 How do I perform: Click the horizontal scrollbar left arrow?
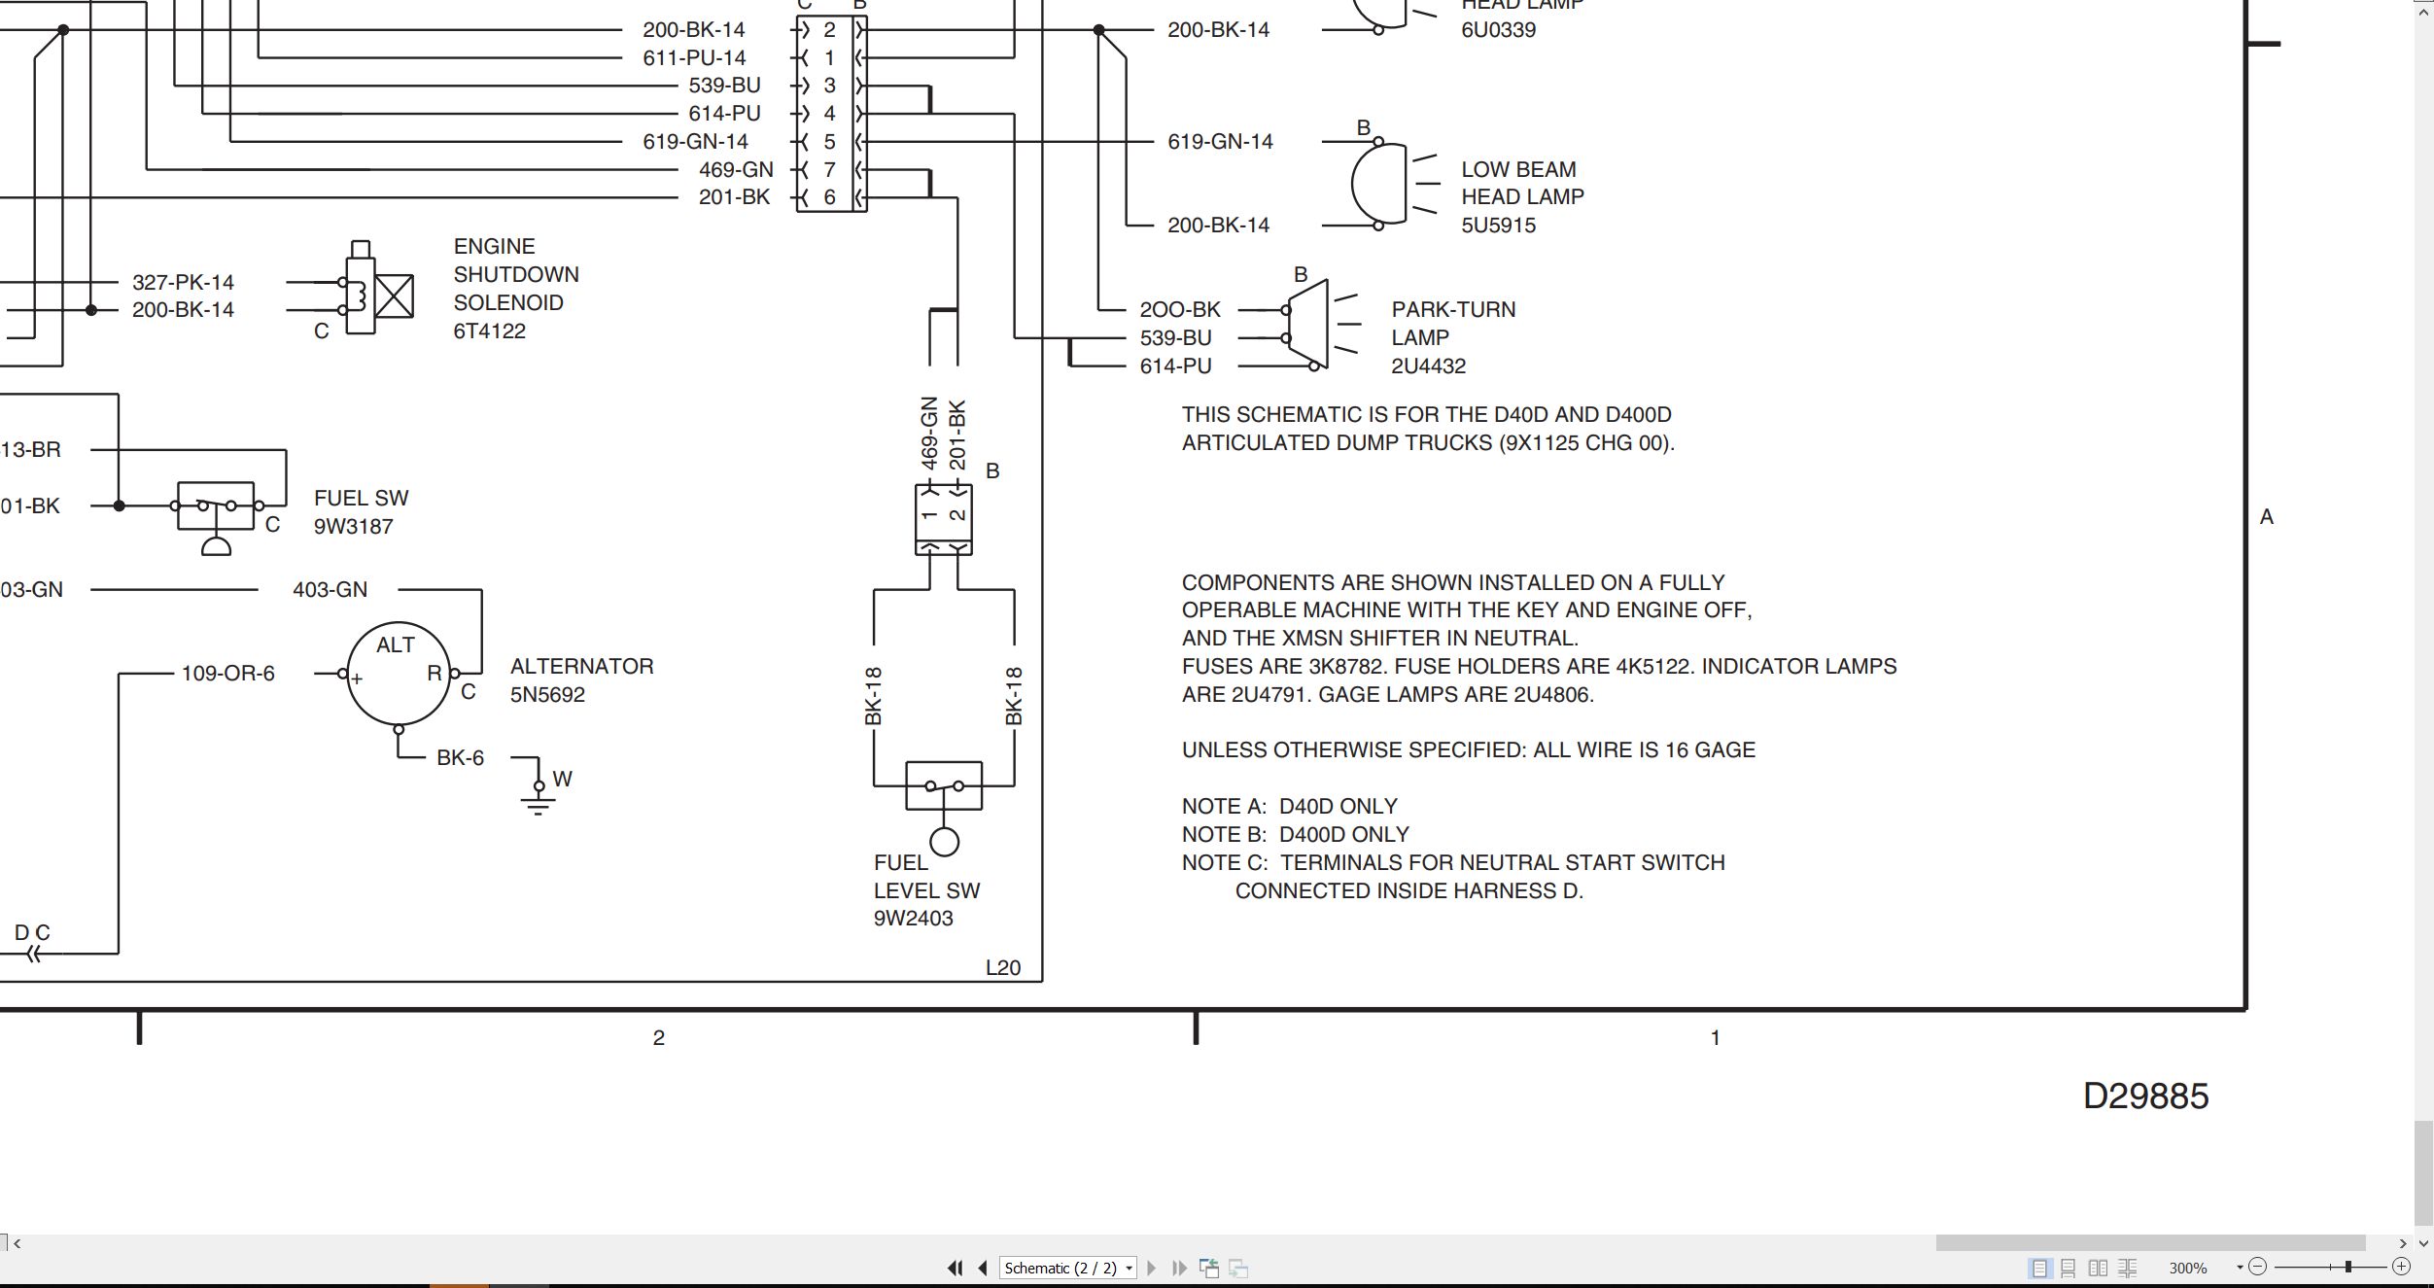(17, 1243)
